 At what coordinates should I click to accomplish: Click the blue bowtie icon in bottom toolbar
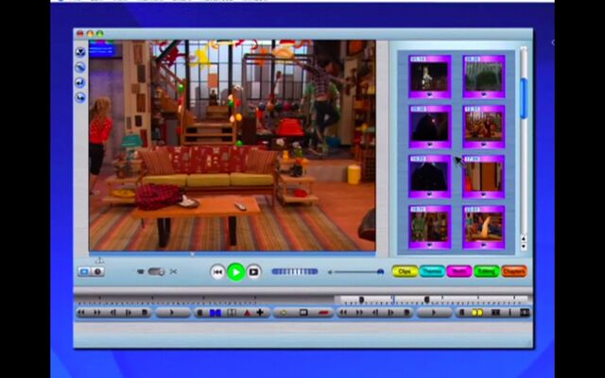(x=215, y=313)
